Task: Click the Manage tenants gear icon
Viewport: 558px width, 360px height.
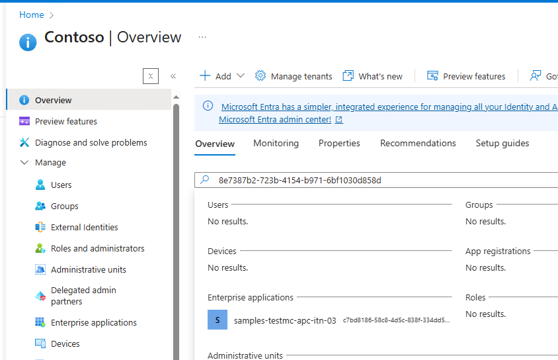Action: pos(260,76)
